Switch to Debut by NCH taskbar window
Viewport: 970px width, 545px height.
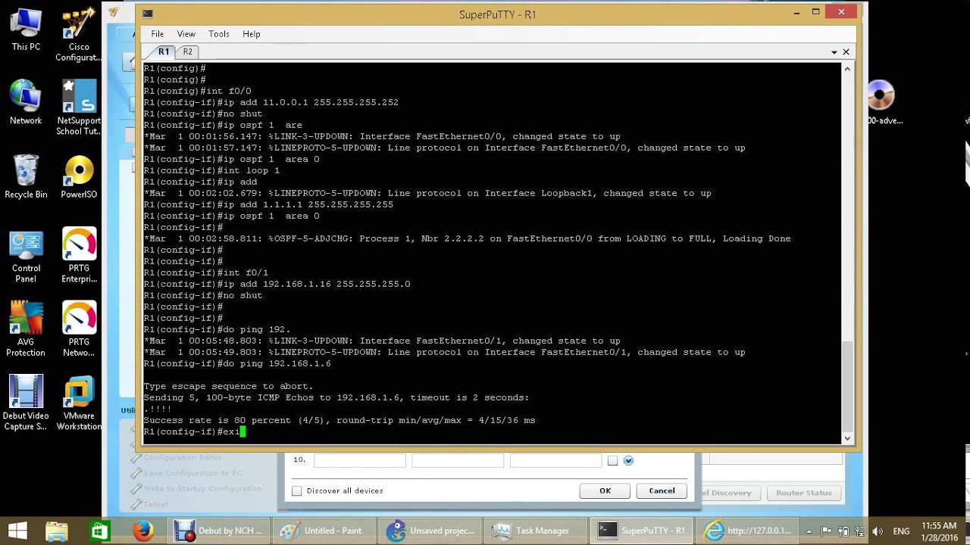(x=218, y=531)
